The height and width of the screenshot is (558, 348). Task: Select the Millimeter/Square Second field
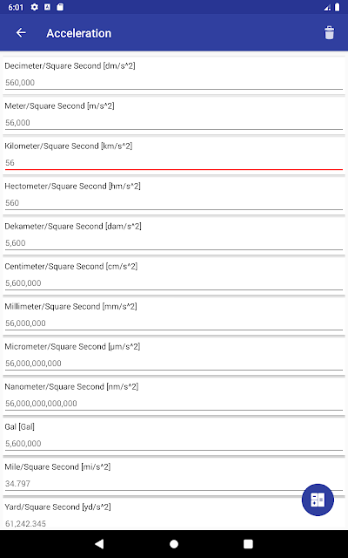point(174,323)
